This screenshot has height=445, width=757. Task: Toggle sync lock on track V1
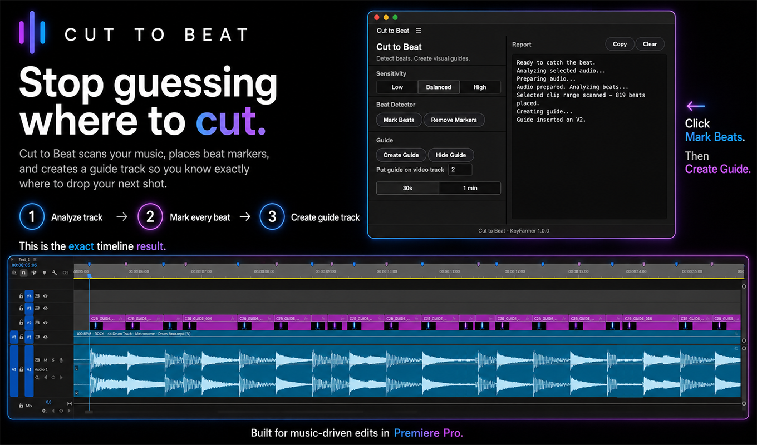[37, 337]
